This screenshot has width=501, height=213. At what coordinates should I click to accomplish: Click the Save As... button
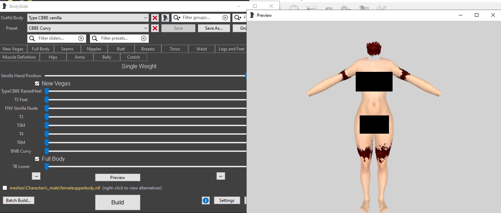(214, 28)
